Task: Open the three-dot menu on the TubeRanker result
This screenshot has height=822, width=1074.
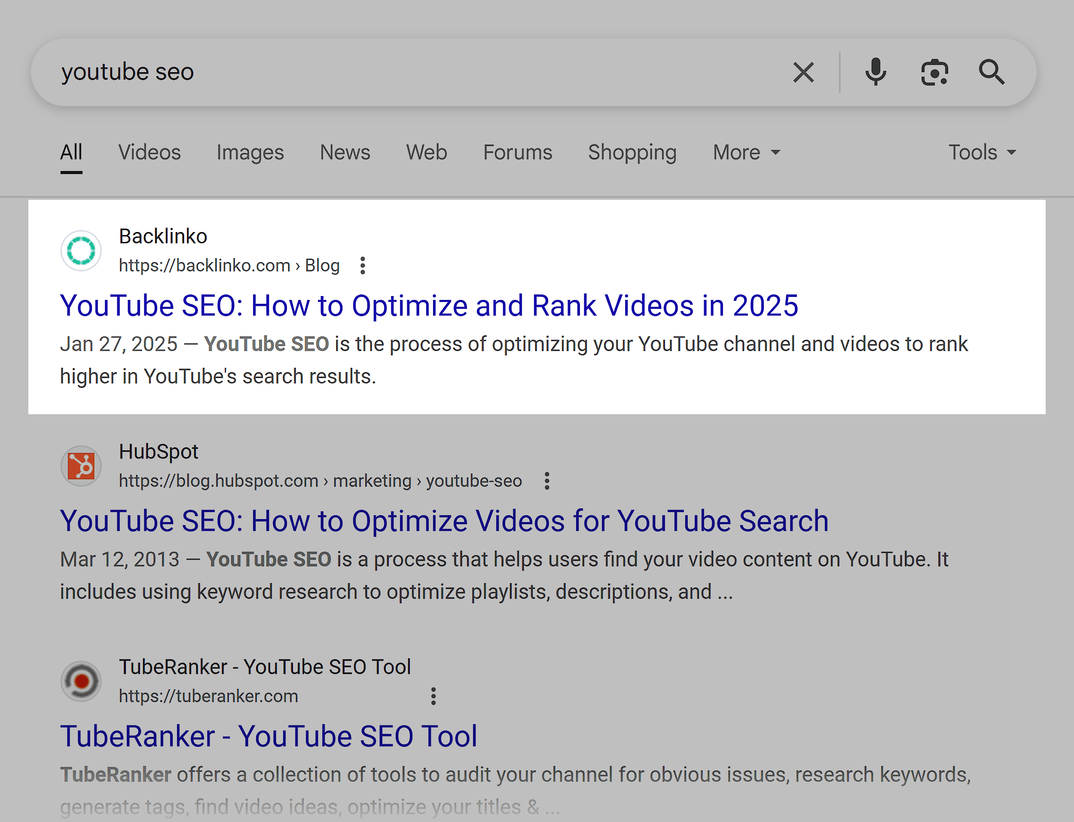Action: pyautogui.click(x=433, y=696)
